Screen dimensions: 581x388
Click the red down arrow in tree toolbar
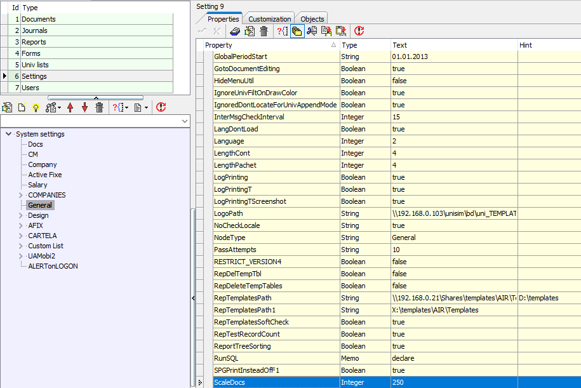click(85, 107)
